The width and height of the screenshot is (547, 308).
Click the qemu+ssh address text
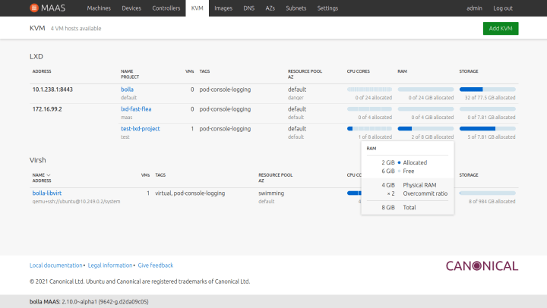(76, 201)
